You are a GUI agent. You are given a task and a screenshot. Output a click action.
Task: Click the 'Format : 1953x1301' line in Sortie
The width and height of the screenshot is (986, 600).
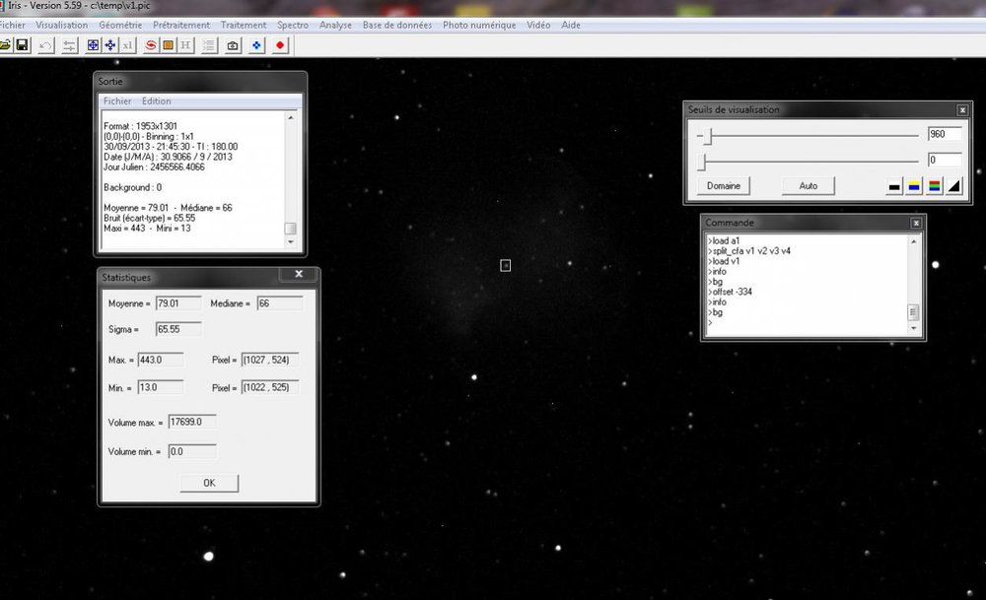140,126
